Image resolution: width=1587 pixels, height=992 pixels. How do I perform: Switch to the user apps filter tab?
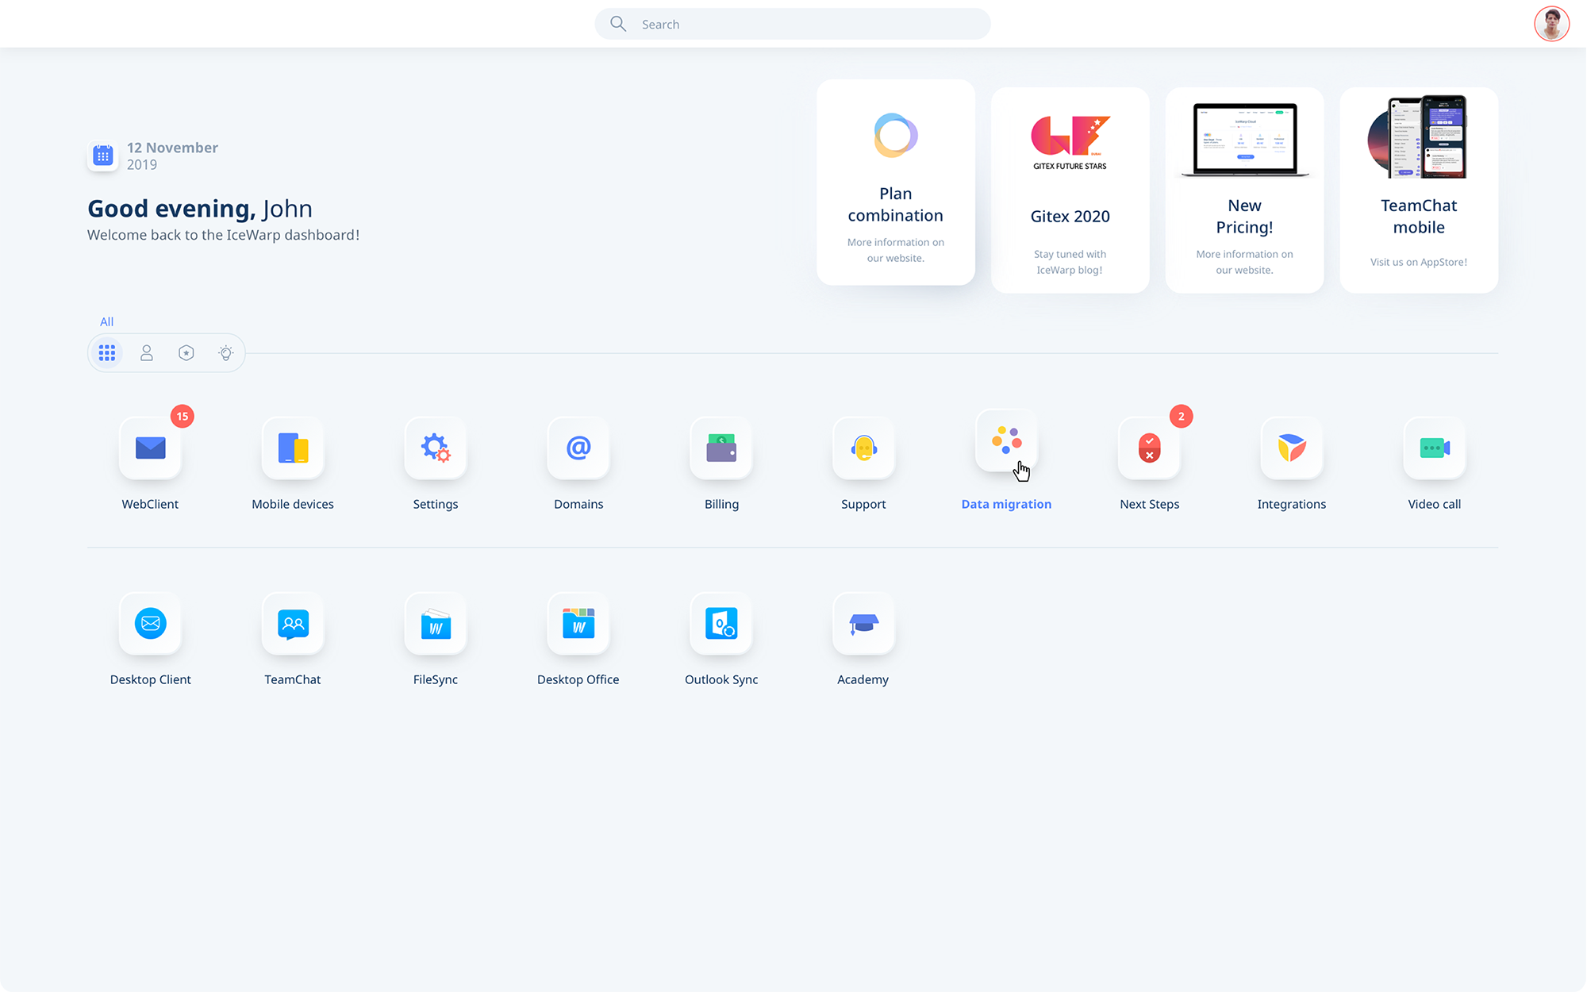(147, 353)
